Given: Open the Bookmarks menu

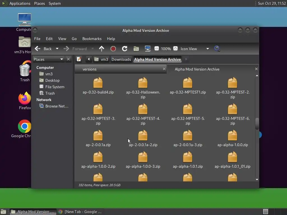Looking at the screenshot, I should click(92, 39).
